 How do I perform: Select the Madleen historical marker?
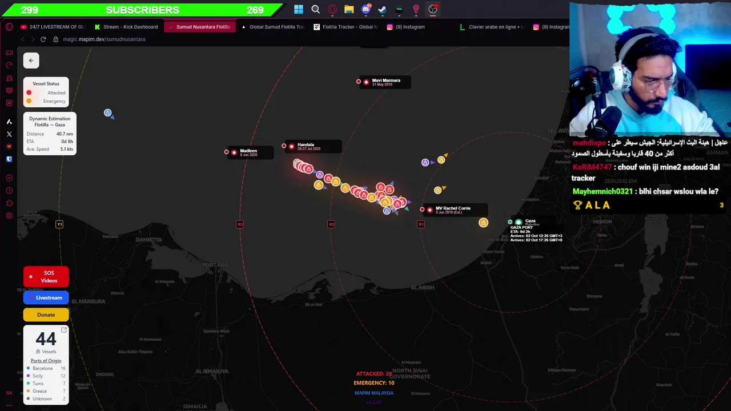tap(234, 152)
